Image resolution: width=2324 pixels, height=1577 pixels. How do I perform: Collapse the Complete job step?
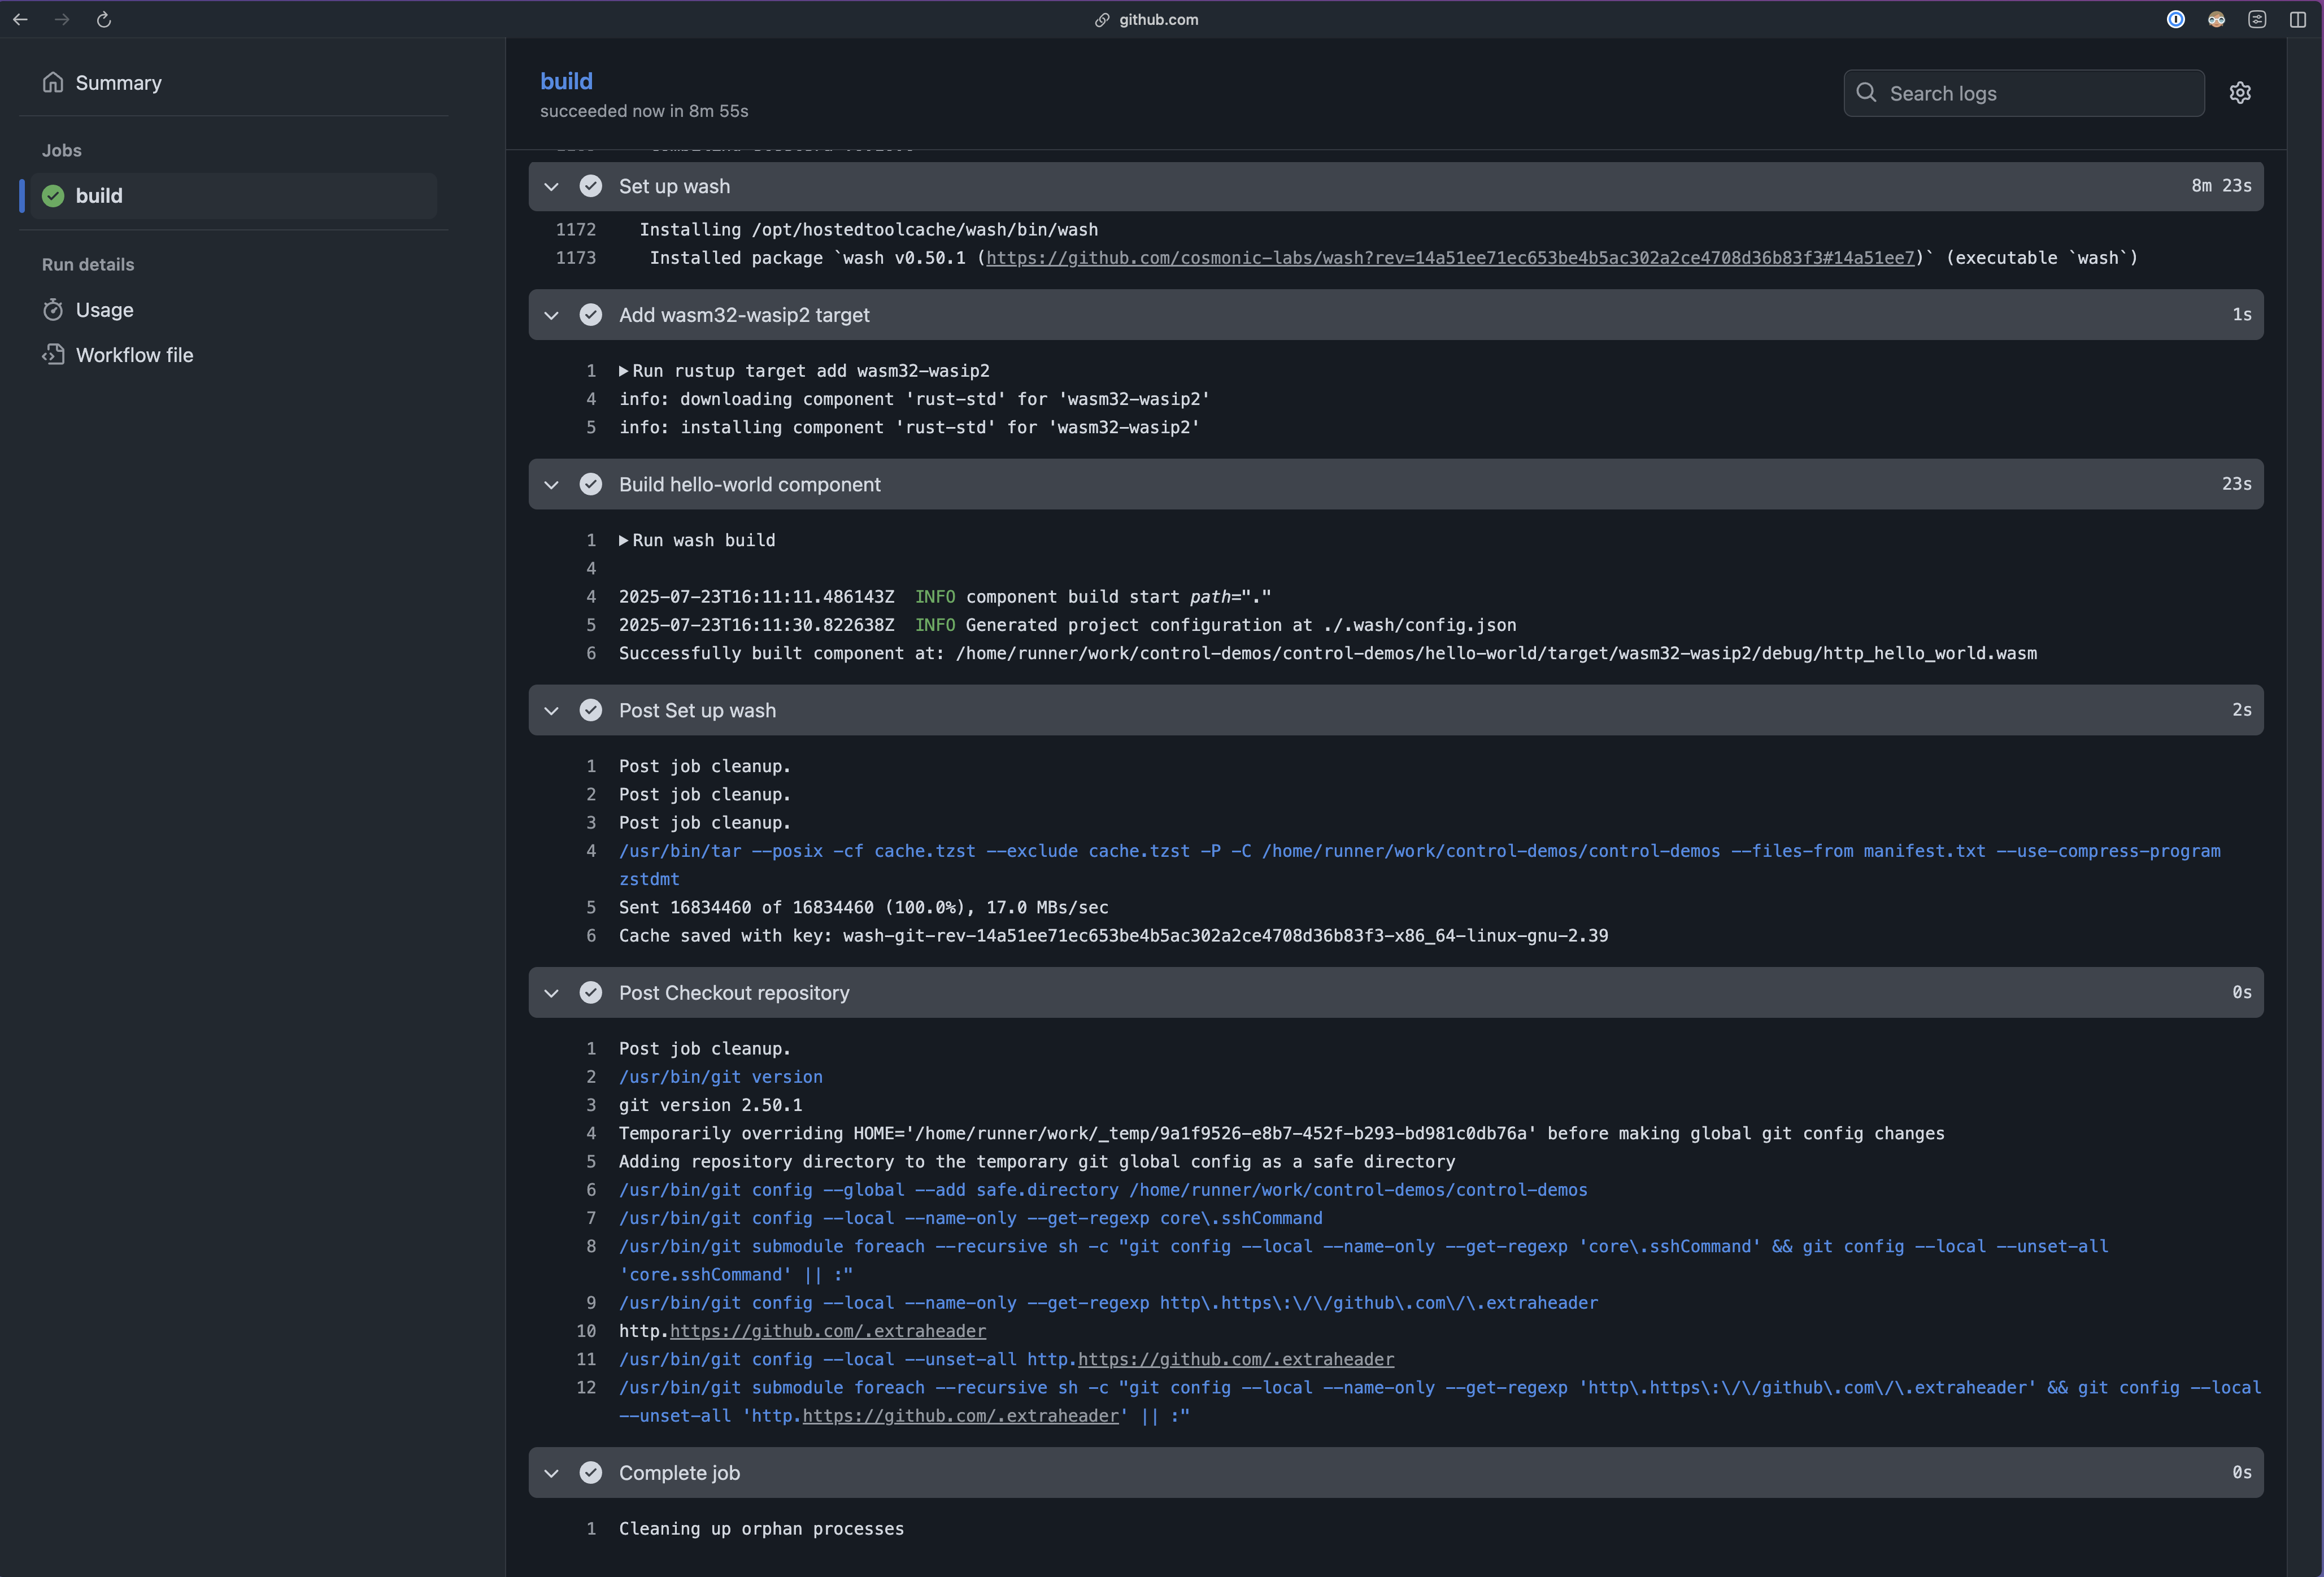[x=551, y=1473]
